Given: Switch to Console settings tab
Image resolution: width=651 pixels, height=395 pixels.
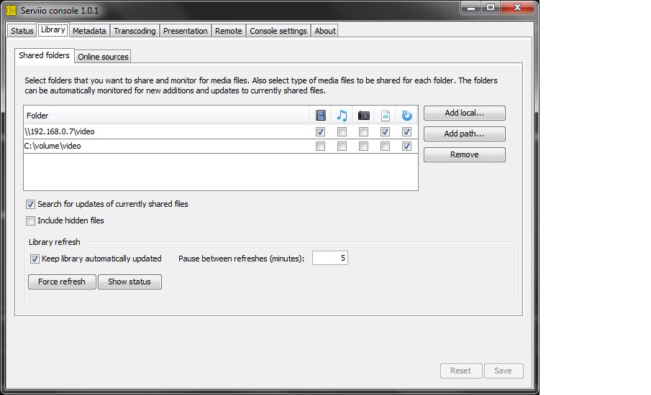Looking at the screenshot, I should tap(278, 31).
